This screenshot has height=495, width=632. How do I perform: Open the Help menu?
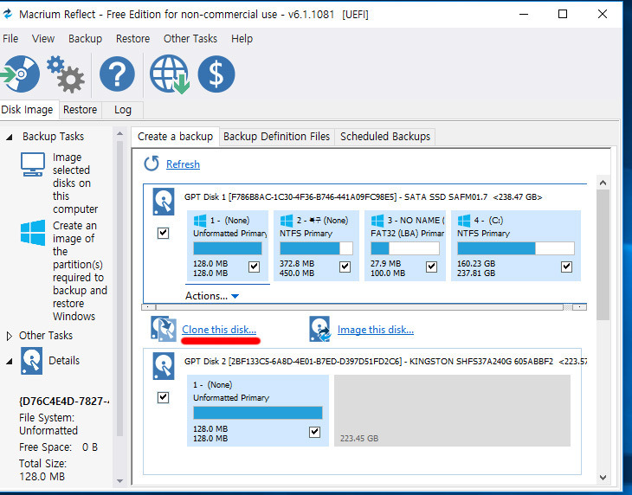(x=242, y=39)
